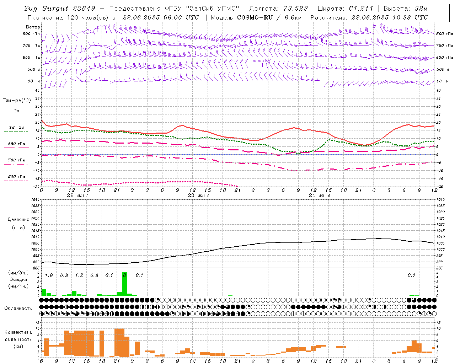Click the Прогноз на 120 часа(ов) text

68,17
